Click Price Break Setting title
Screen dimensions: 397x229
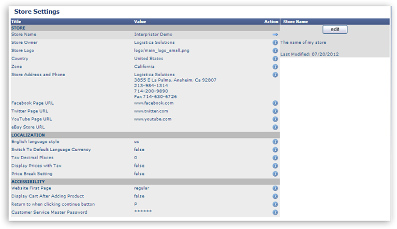[x=32, y=174]
